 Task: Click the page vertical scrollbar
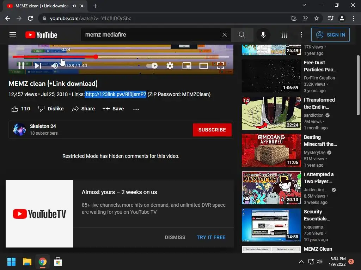[x=358, y=85]
